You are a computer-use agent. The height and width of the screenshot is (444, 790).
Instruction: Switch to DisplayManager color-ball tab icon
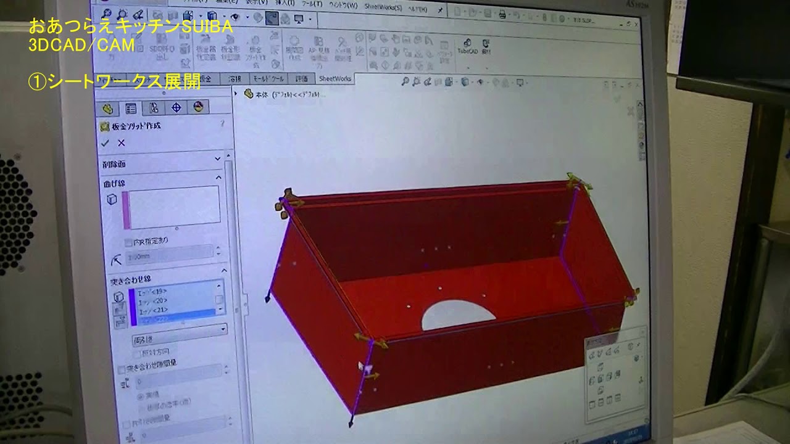coord(198,107)
